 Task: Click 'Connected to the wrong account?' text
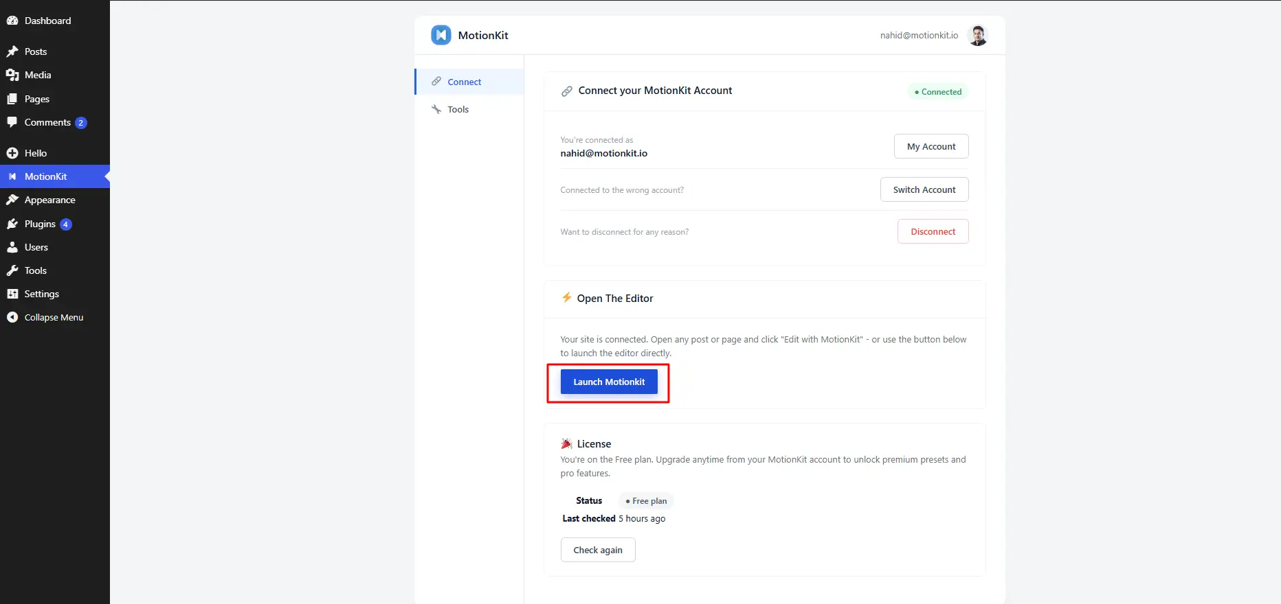(622, 190)
